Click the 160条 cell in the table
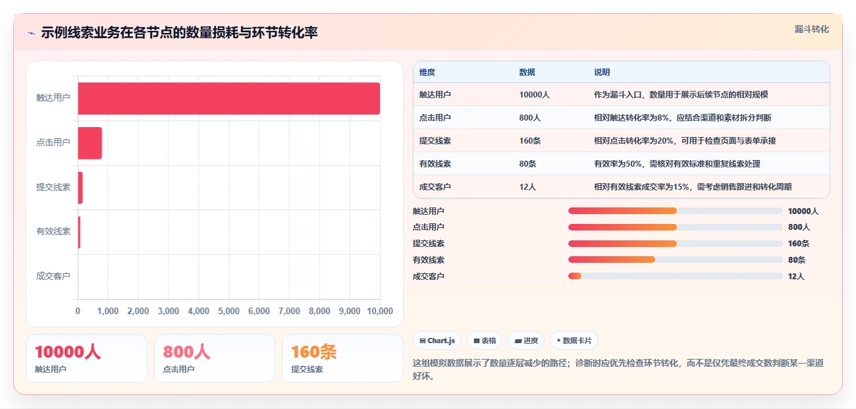The image size is (856, 409). pyautogui.click(x=529, y=141)
